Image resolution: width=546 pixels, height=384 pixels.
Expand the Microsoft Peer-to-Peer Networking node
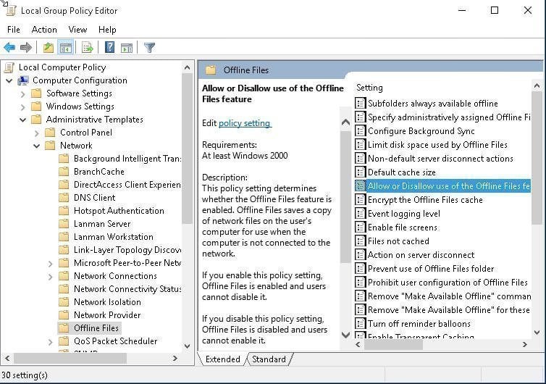click(x=51, y=264)
